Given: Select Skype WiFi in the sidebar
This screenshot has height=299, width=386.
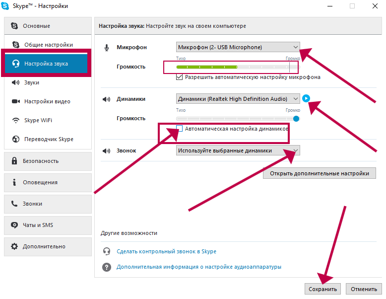Looking at the screenshot, I should click(48, 120).
